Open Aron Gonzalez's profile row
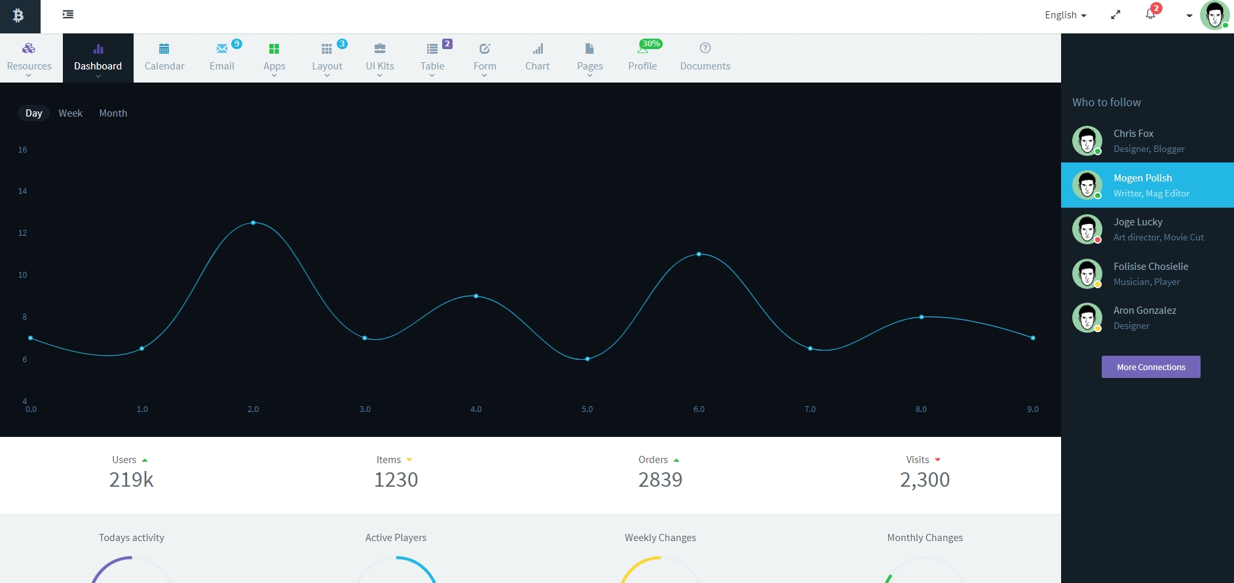This screenshot has height=583, width=1234. 1148,318
